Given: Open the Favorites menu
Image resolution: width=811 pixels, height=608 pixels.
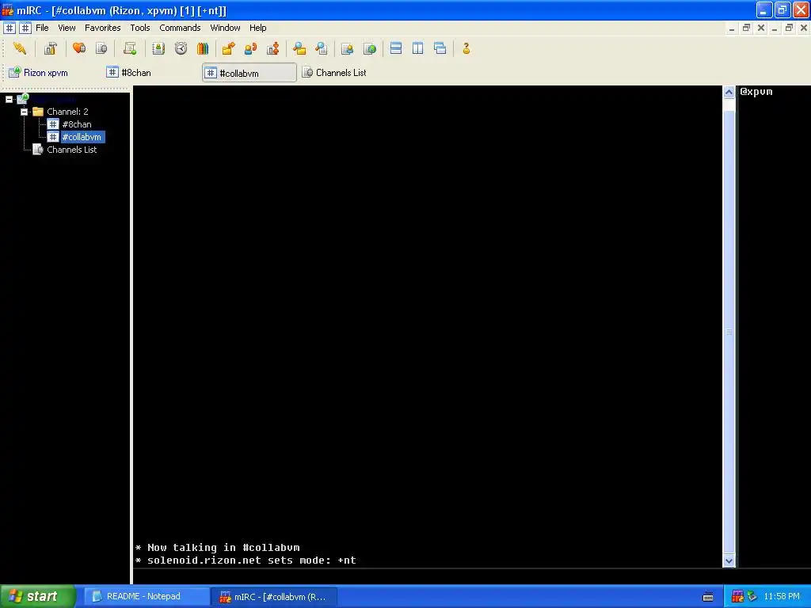Looking at the screenshot, I should [x=102, y=28].
